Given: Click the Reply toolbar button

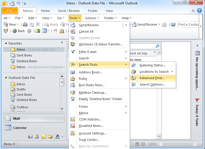Looking at the screenshot, I should coord(51,24).
